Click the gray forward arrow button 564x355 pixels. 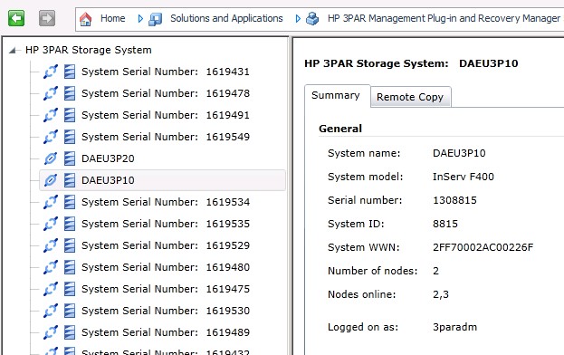47,18
